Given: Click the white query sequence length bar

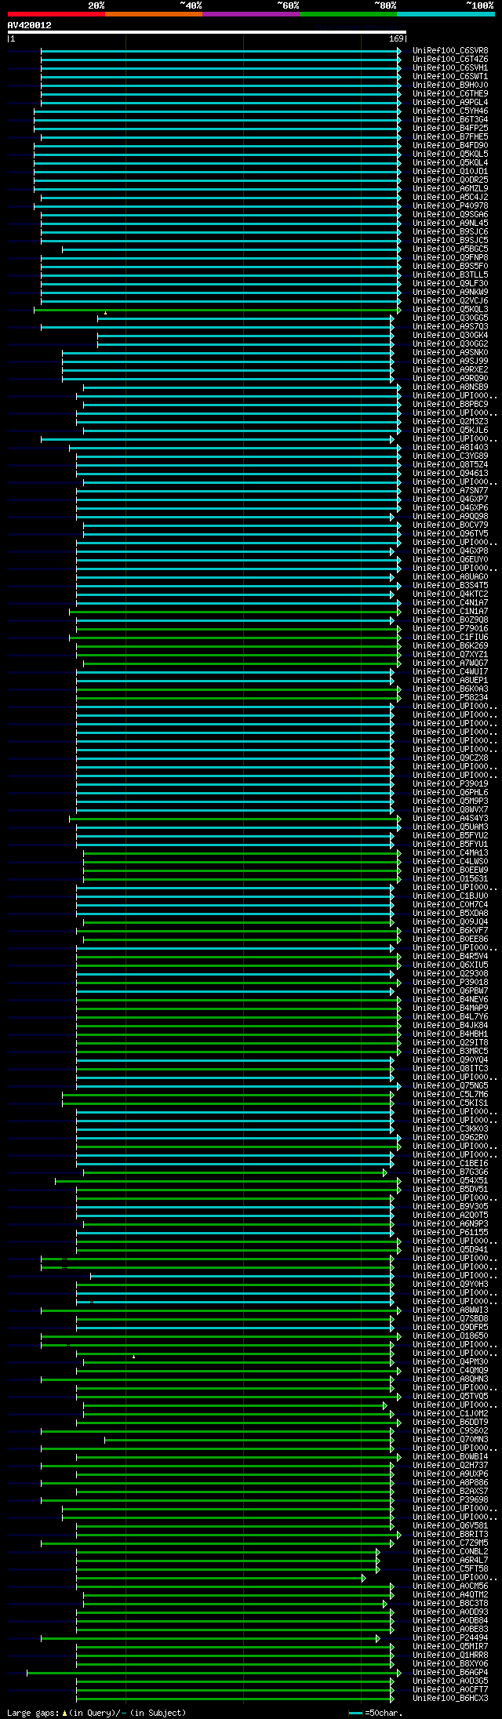Looking at the screenshot, I should [206, 32].
